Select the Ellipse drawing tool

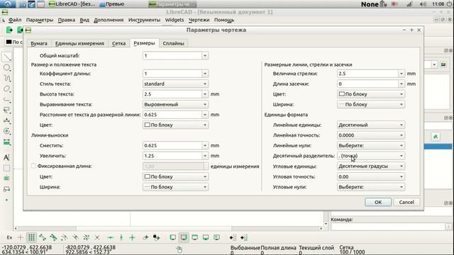click(x=6, y=89)
